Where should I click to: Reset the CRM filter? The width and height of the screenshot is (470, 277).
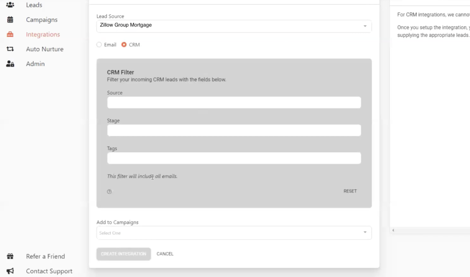click(350, 191)
